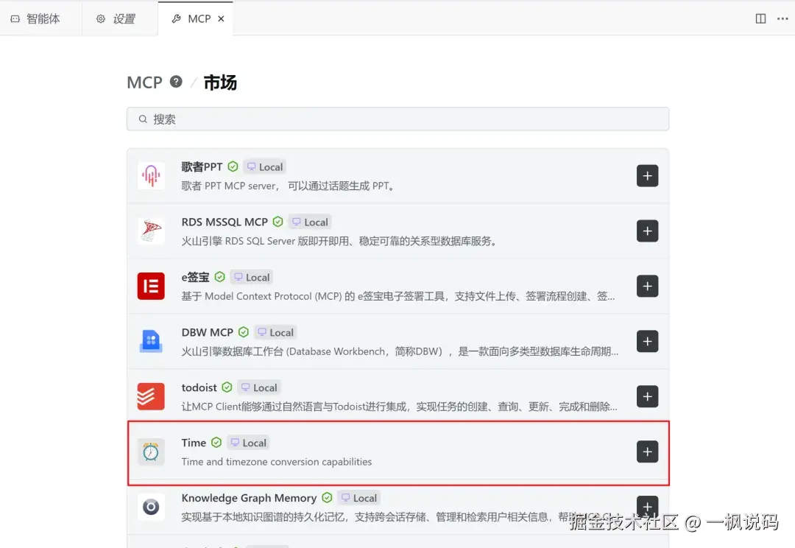Add the e签宝 MCP server
The width and height of the screenshot is (795, 548).
(x=648, y=287)
